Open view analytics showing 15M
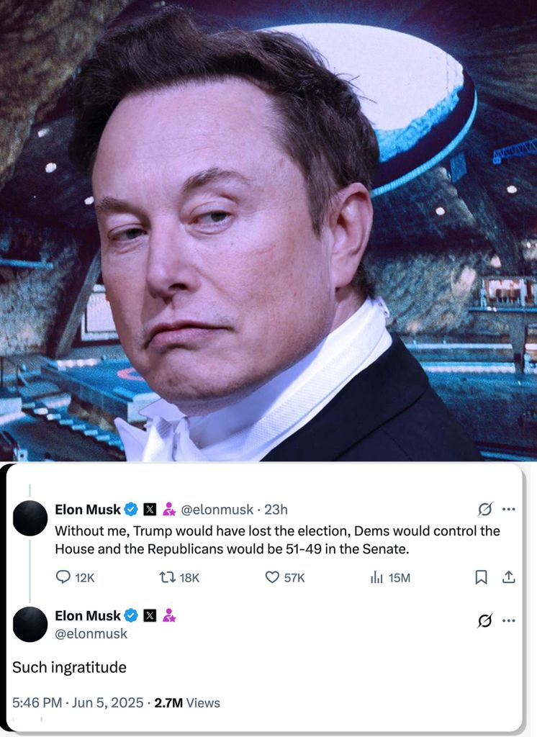This screenshot has height=737, width=537. pyautogui.click(x=376, y=577)
